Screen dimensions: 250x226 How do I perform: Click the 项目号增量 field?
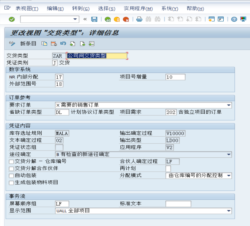(x=175, y=77)
